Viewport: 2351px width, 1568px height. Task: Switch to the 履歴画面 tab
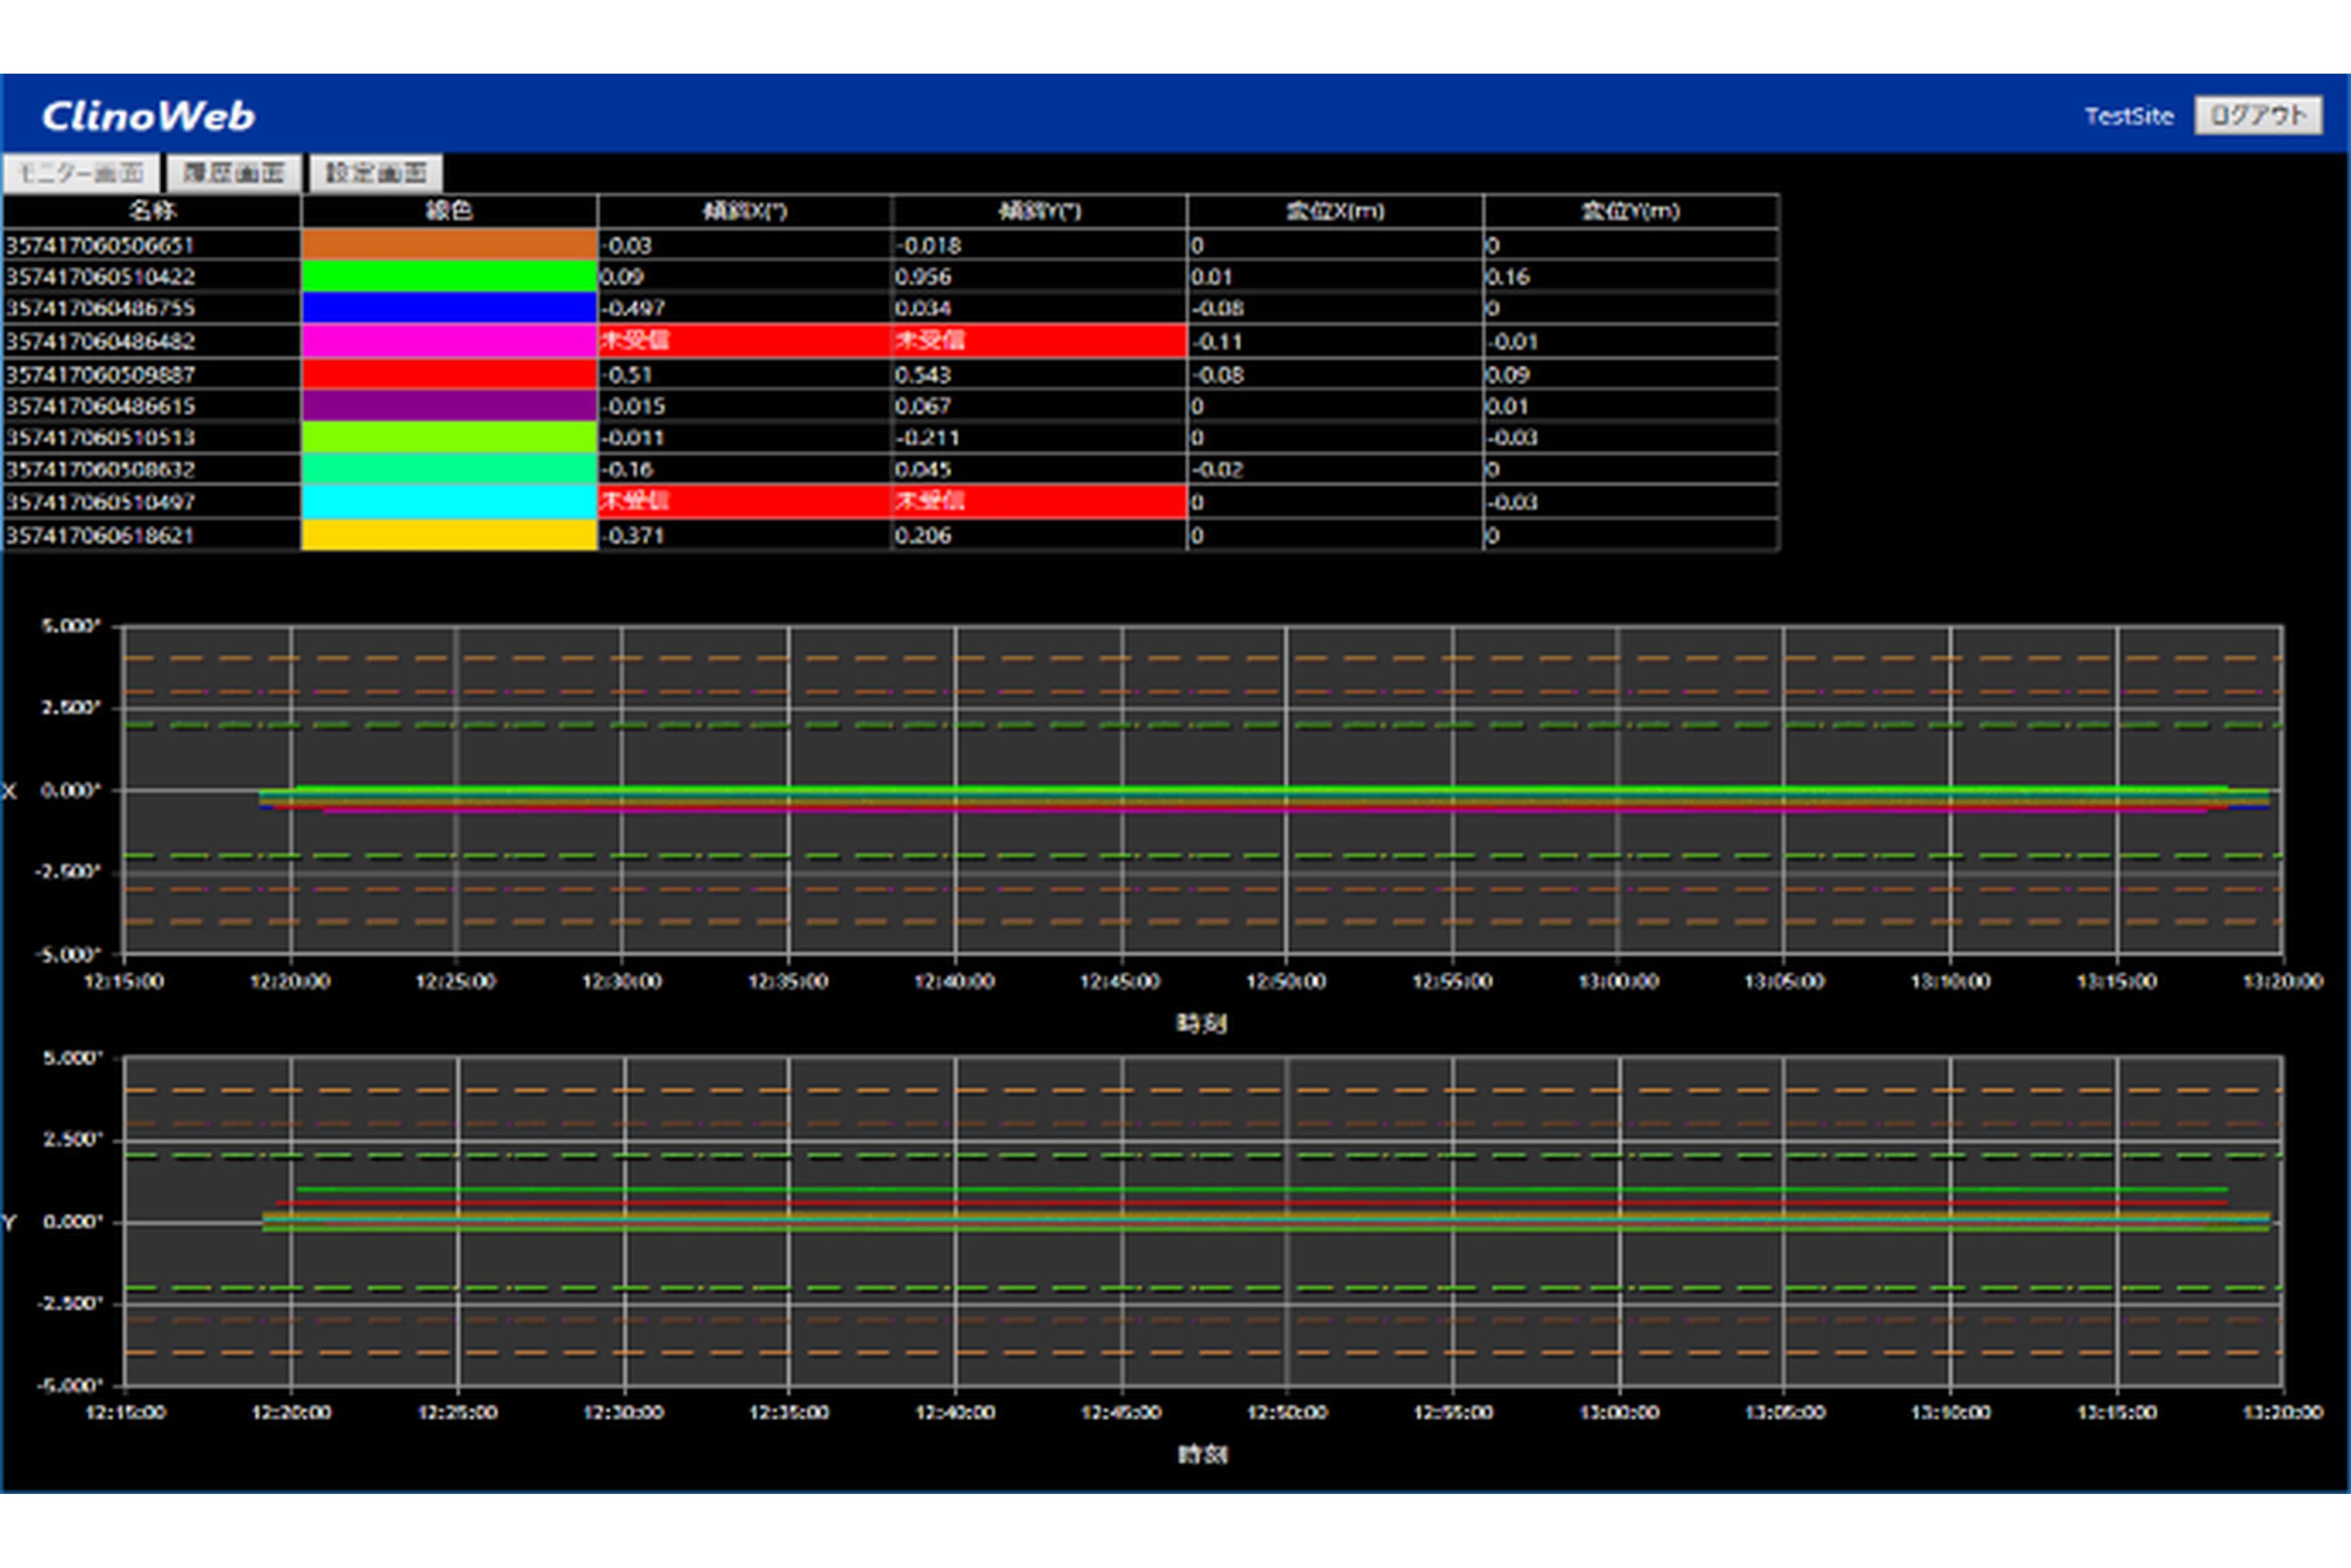[233, 173]
